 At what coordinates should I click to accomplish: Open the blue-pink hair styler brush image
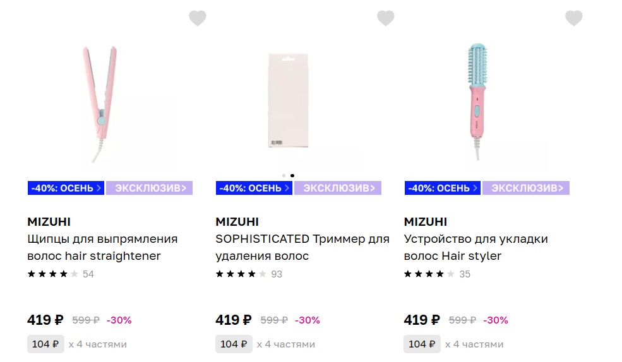[x=477, y=102]
